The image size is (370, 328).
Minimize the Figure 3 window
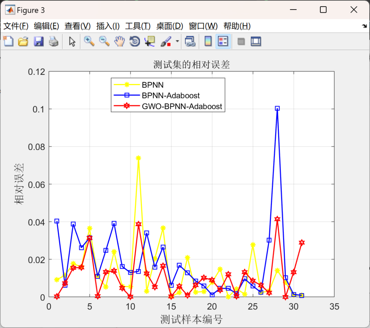293,10
